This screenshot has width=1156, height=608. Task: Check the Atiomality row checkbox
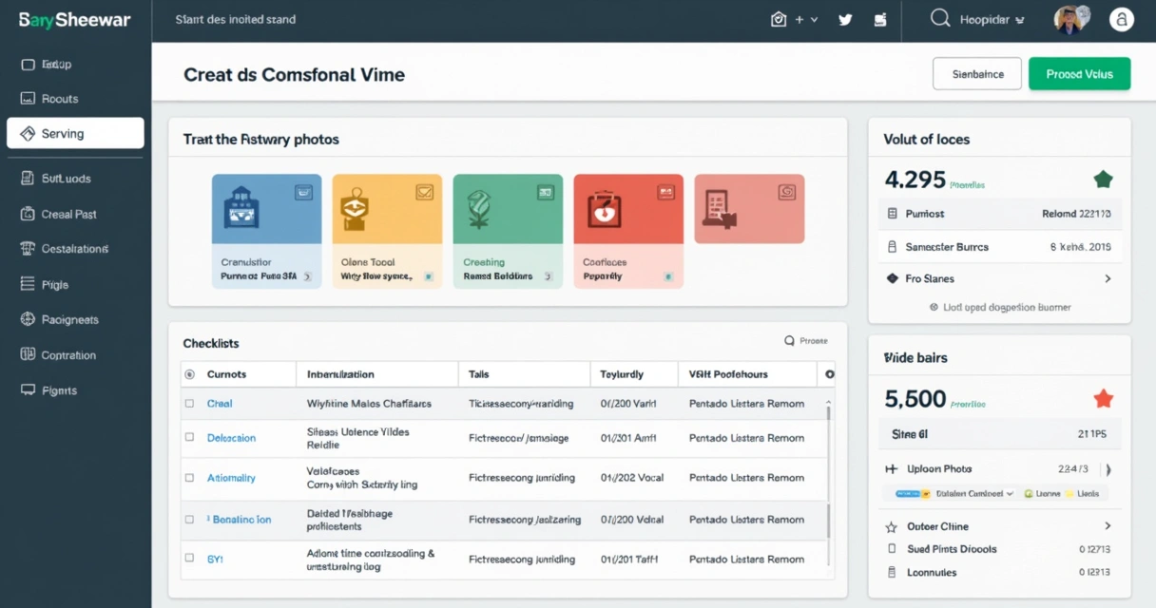189,478
